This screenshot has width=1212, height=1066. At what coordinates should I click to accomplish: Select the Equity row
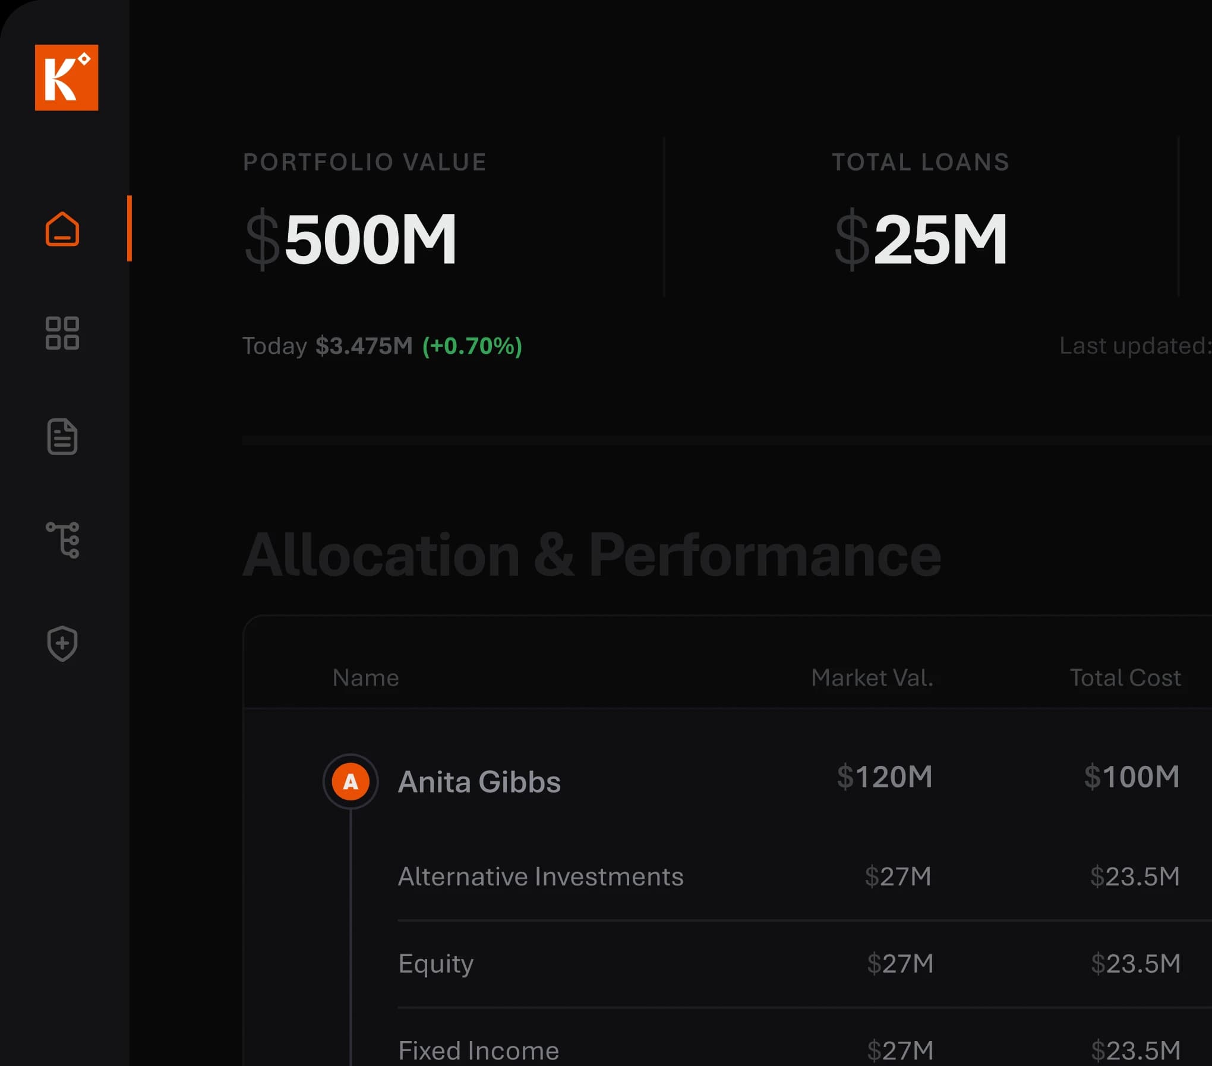pyautogui.click(x=436, y=964)
